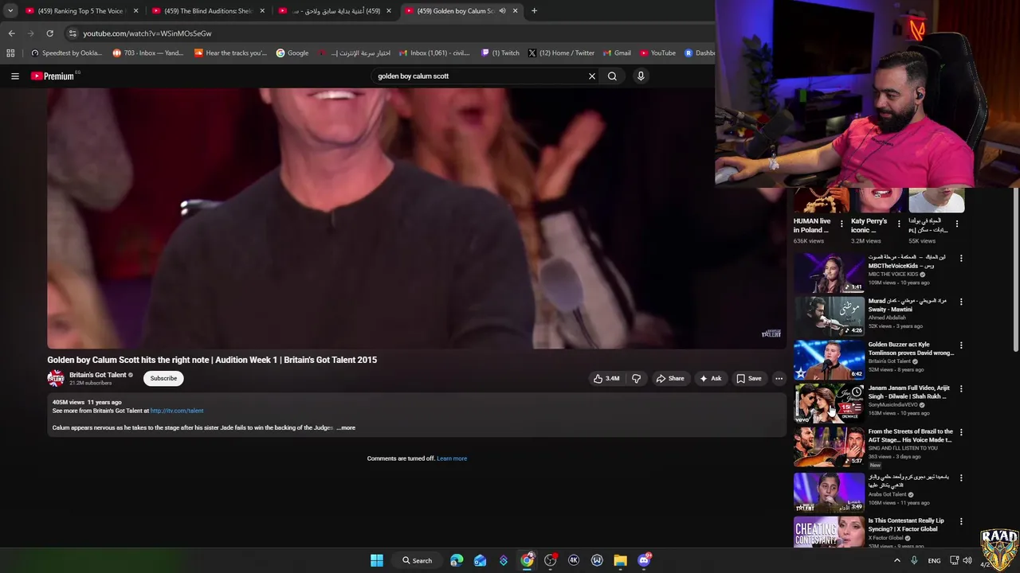Open the Windows Start menu
1020x573 pixels.
point(377,560)
